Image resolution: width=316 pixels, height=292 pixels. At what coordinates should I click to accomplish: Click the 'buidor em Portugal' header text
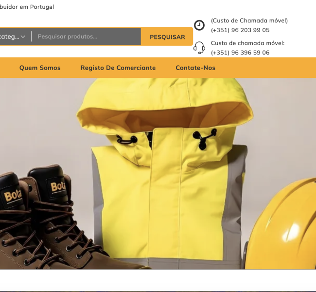pos(27,7)
